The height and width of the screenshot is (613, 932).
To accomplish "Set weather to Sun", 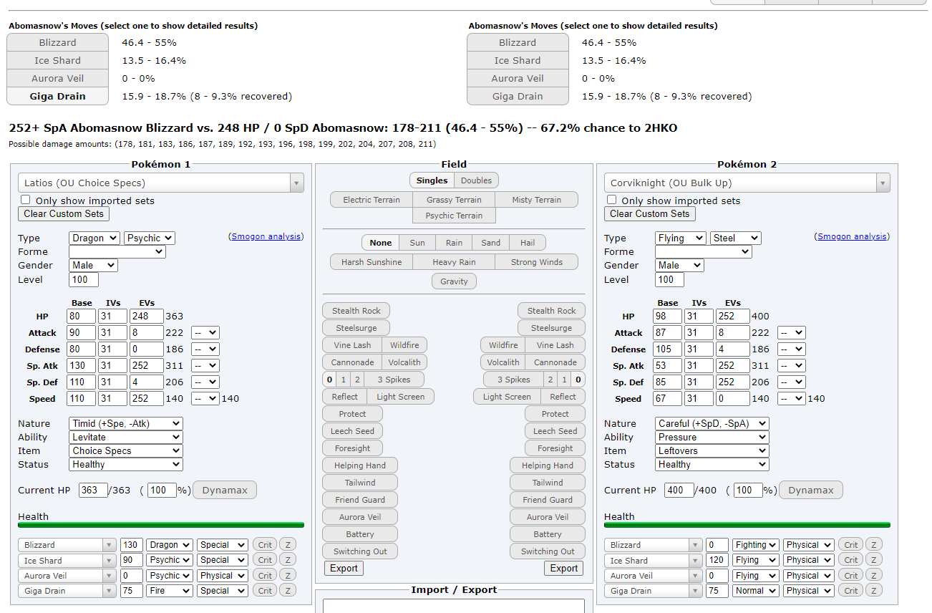I will click(x=417, y=243).
